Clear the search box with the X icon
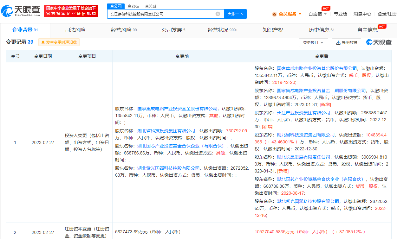This screenshot has height=239, width=397. click(218, 14)
